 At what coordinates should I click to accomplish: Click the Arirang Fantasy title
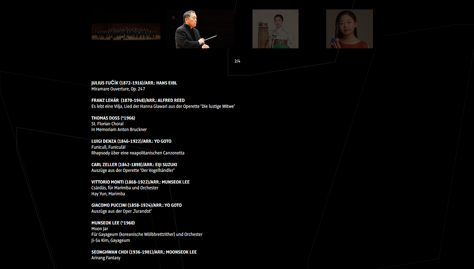coord(106,258)
